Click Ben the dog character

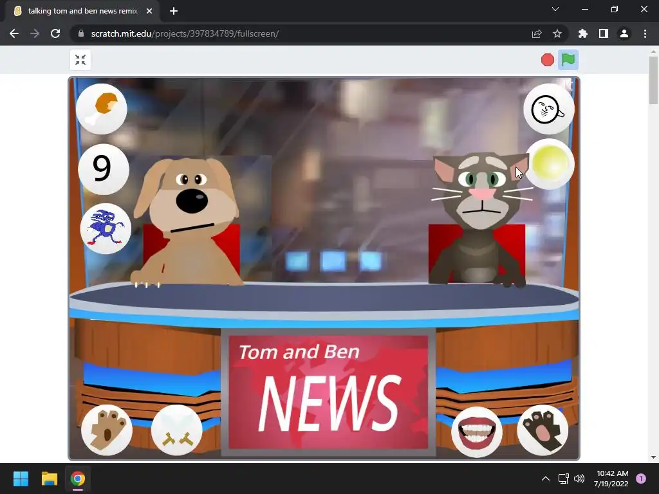187,223
